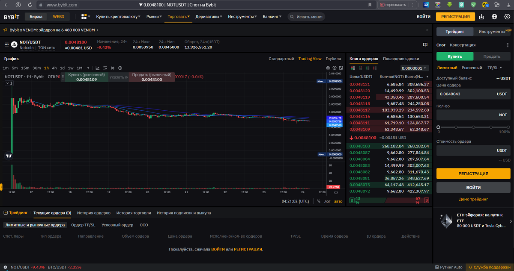Screen dimensions: 514x271
Task: Switch to Стандартный chart view
Action: click(281, 59)
